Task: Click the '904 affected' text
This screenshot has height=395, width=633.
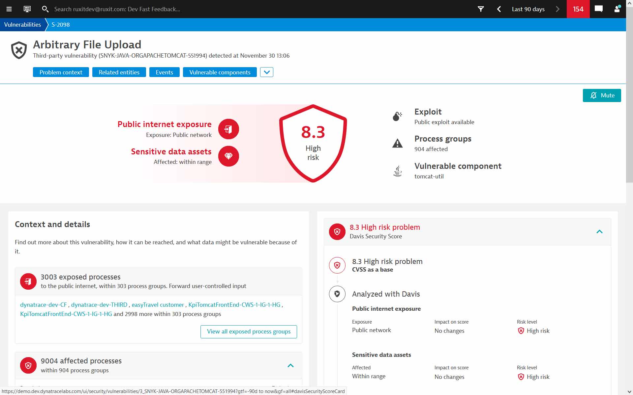Action: (431, 149)
